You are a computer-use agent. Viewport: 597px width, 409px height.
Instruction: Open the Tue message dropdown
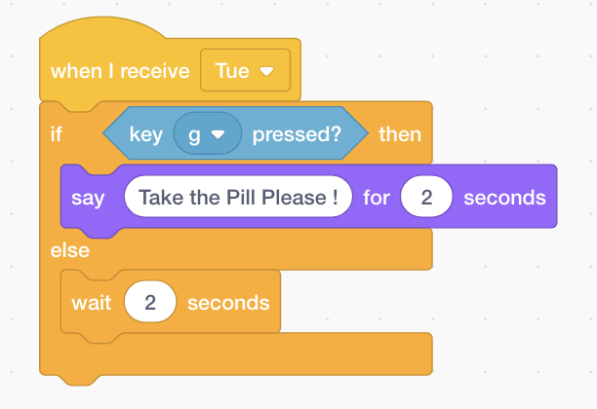point(244,71)
